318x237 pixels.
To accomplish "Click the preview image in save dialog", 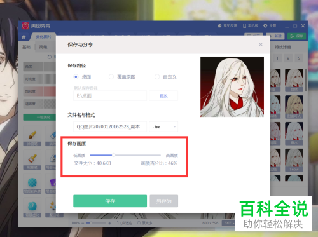I will (232, 87).
